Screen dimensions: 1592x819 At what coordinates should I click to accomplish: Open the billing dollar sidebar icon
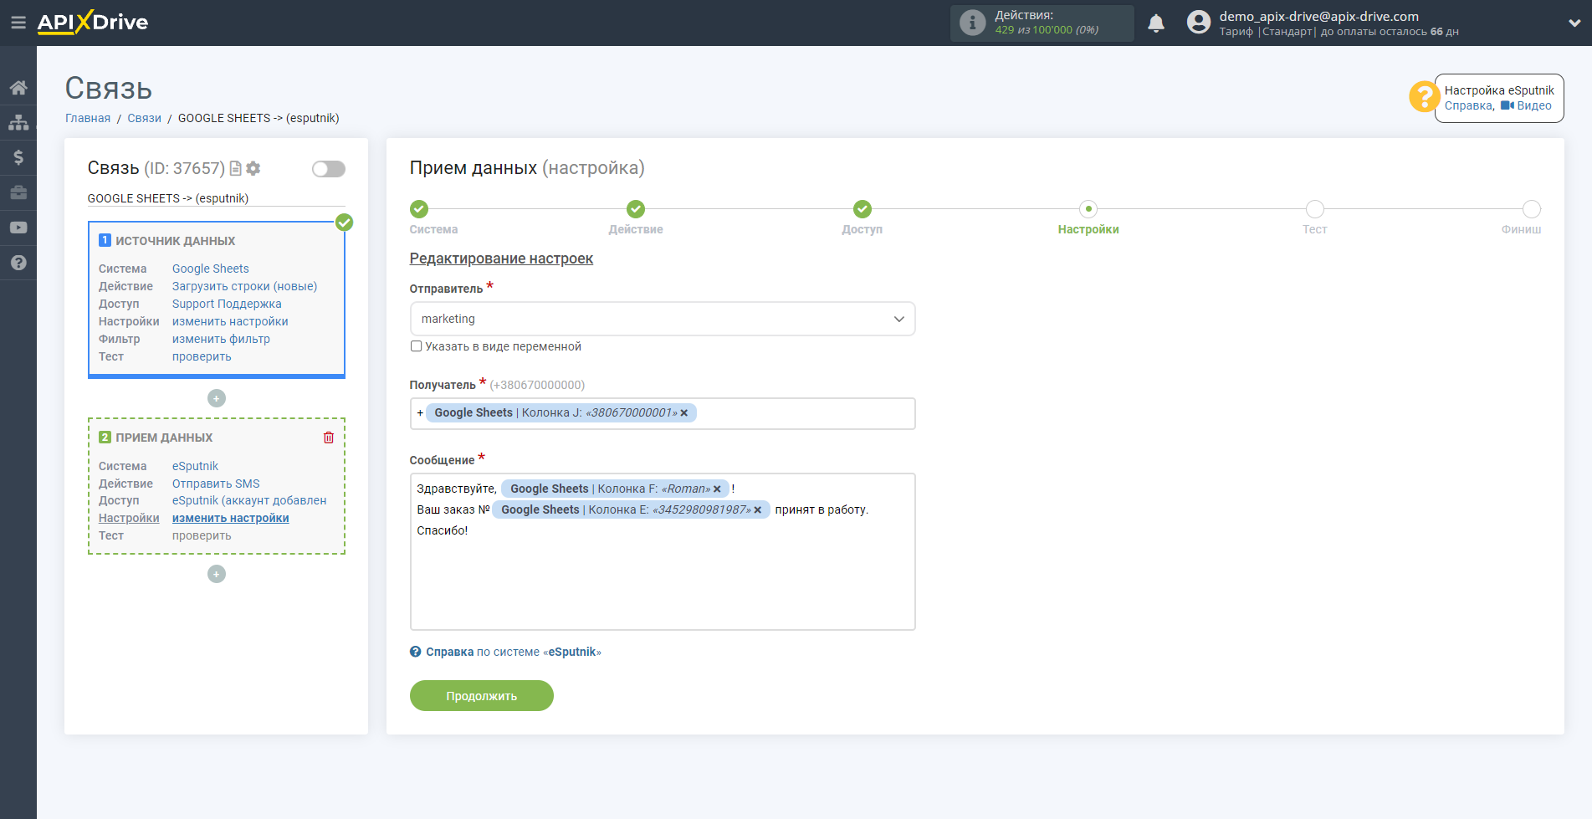click(18, 157)
